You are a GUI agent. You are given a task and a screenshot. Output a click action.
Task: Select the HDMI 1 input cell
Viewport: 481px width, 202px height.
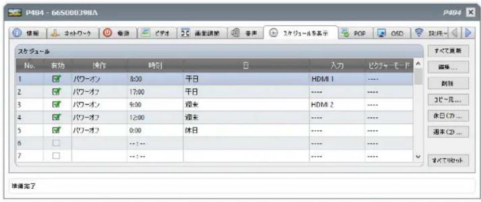coord(337,79)
